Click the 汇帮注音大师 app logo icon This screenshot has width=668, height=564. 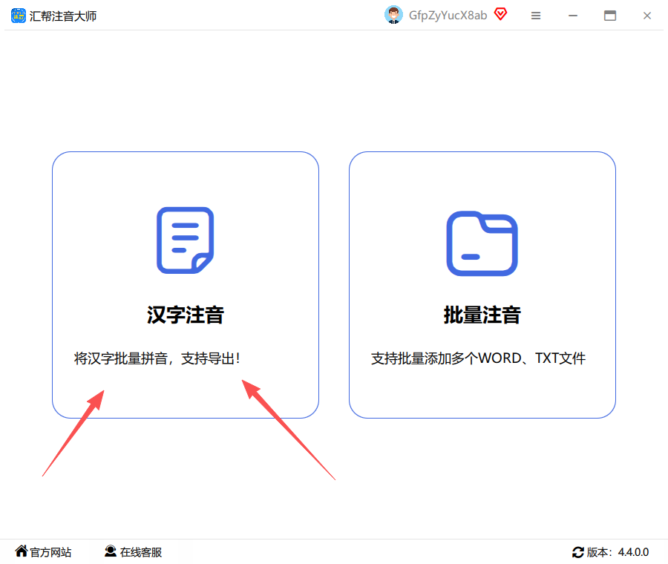tap(19, 16)
